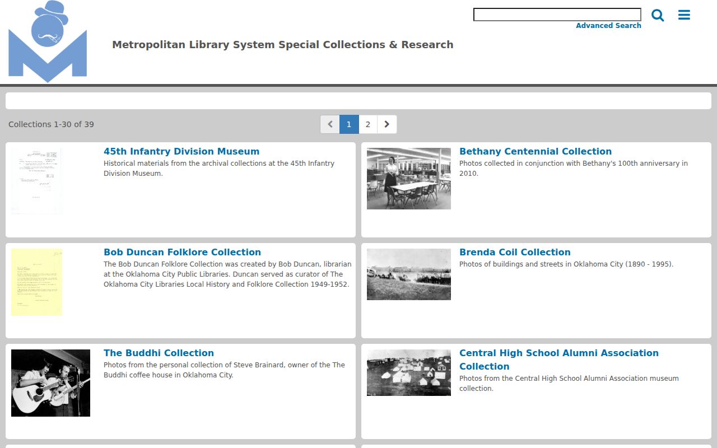Click the site title Metropolitan Library System heading
Image resolution: width=717 pixels, height=448 pixels.
tap(283, 45)
